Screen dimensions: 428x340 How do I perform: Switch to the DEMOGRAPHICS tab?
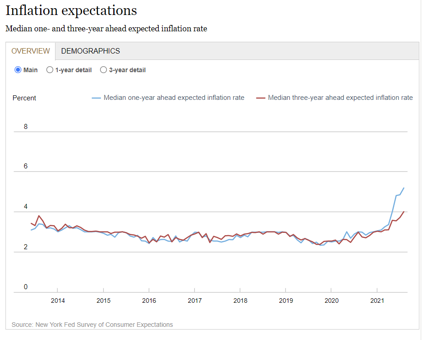(91, 51)
